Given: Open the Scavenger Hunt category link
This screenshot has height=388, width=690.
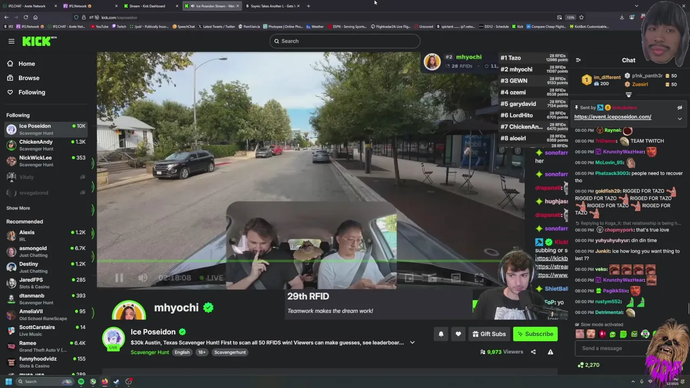Looking at the screenshot, I should click(x=150, y=352).
